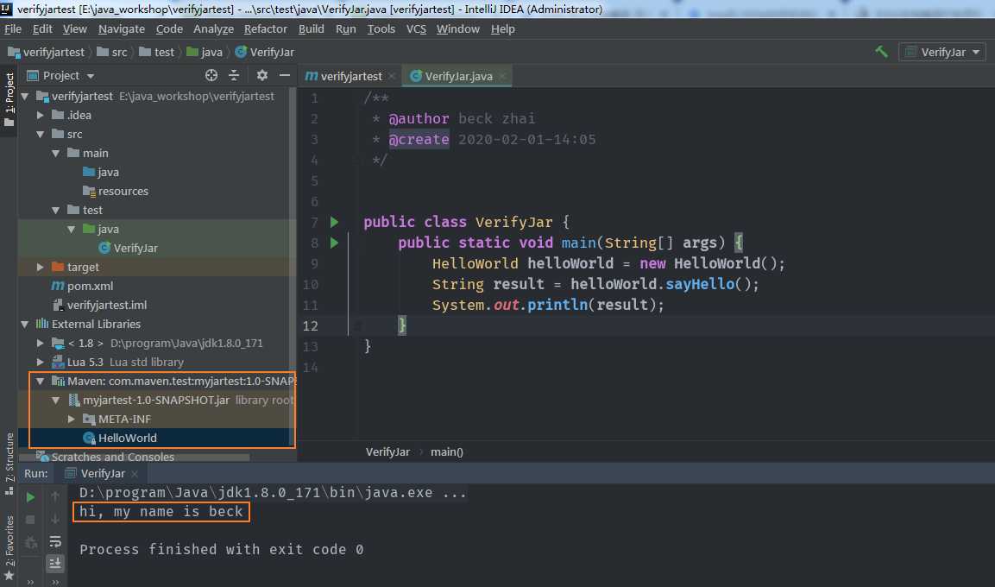The height and width of the screenshot is (587, 995).
Task: Collapse the main folder
Action: pos(56,154)
